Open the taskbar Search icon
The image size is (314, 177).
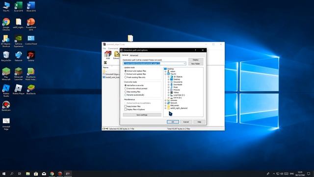[x=12, y=174]
